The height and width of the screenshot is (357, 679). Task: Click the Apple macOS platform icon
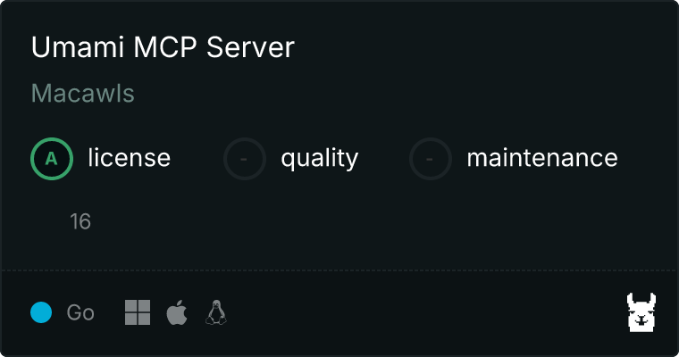(x=177, y=312)
